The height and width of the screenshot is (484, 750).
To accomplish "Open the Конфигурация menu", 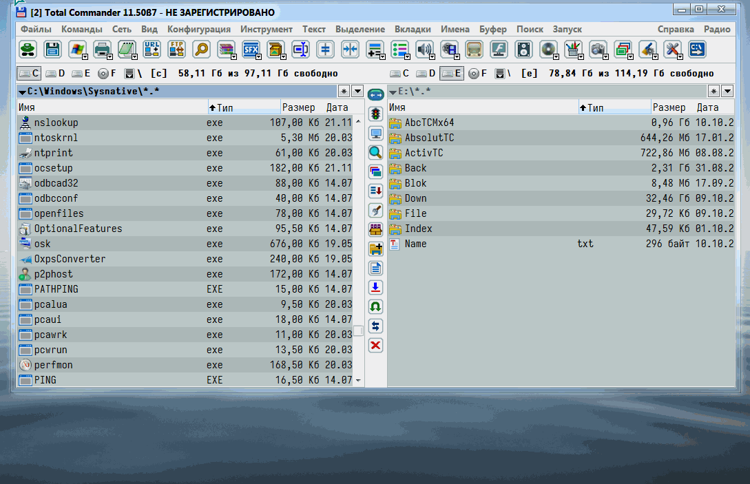I will [198, 29].
